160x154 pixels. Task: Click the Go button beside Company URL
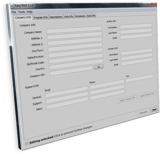tap(99, 67)
